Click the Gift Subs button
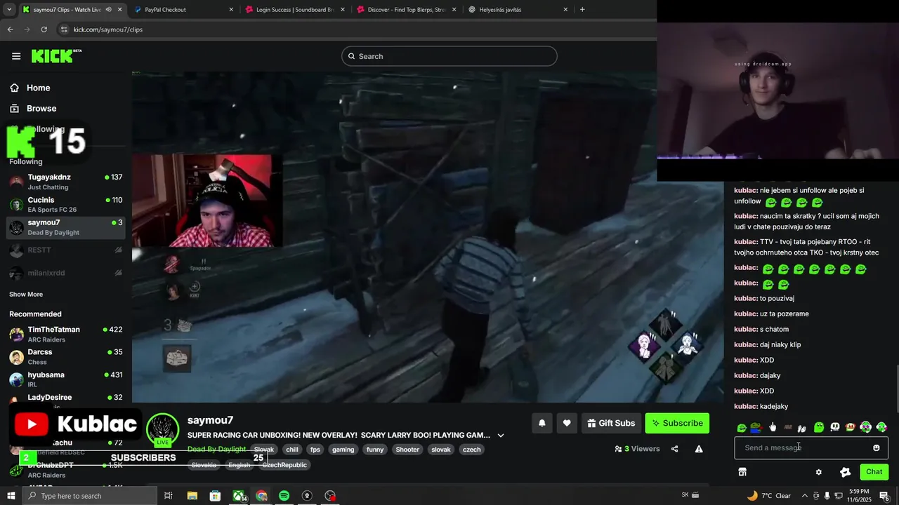Viewport: 899px width, 505px height. pyautogui.click(x=611, y=423)
